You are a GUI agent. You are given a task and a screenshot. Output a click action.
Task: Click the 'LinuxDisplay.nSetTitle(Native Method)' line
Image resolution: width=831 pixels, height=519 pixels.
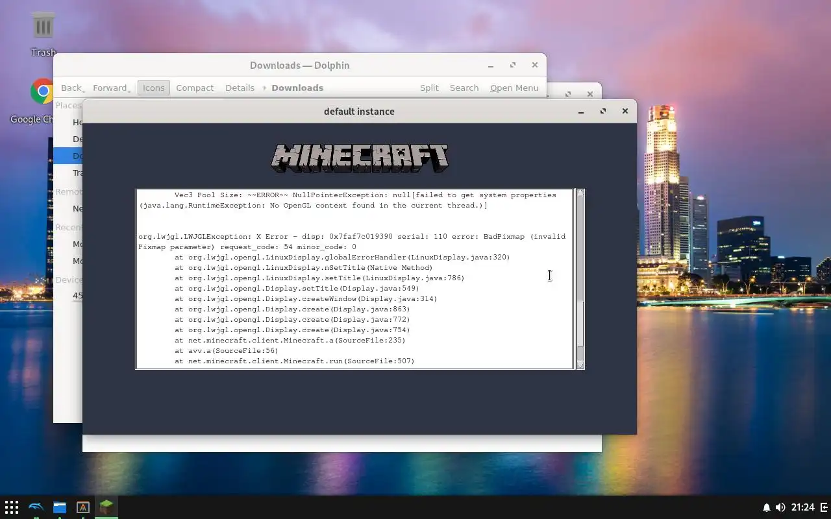pyautogui.click(x=303, y=267)
